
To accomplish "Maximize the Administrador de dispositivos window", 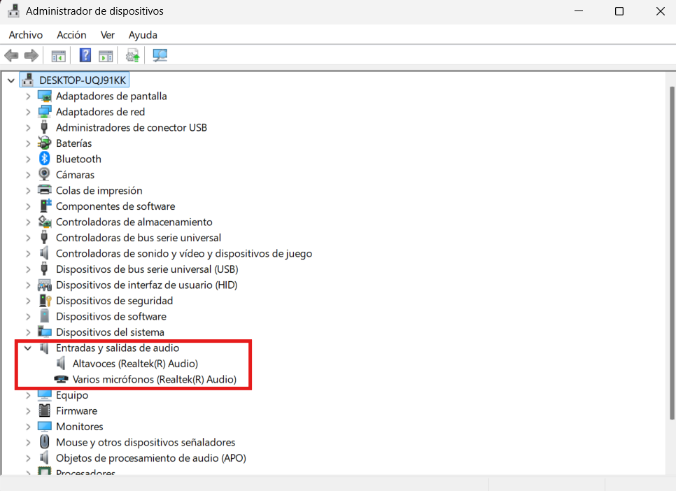I will 619,11.
